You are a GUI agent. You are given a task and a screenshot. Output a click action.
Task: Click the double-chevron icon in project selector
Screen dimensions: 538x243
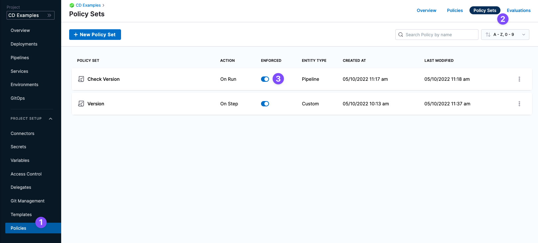coord(50,15)
